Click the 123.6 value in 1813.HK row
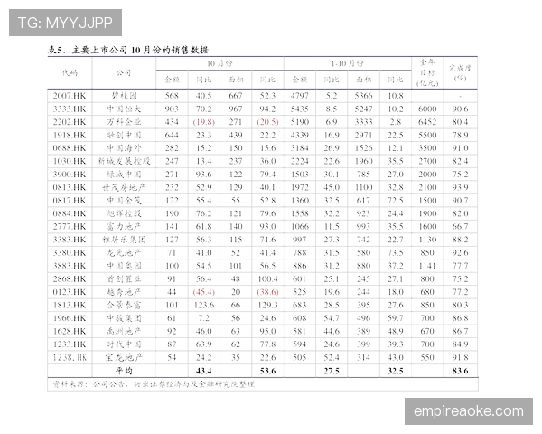The width and height of the screenshot is (542, 434). click(x=204, y=305)
